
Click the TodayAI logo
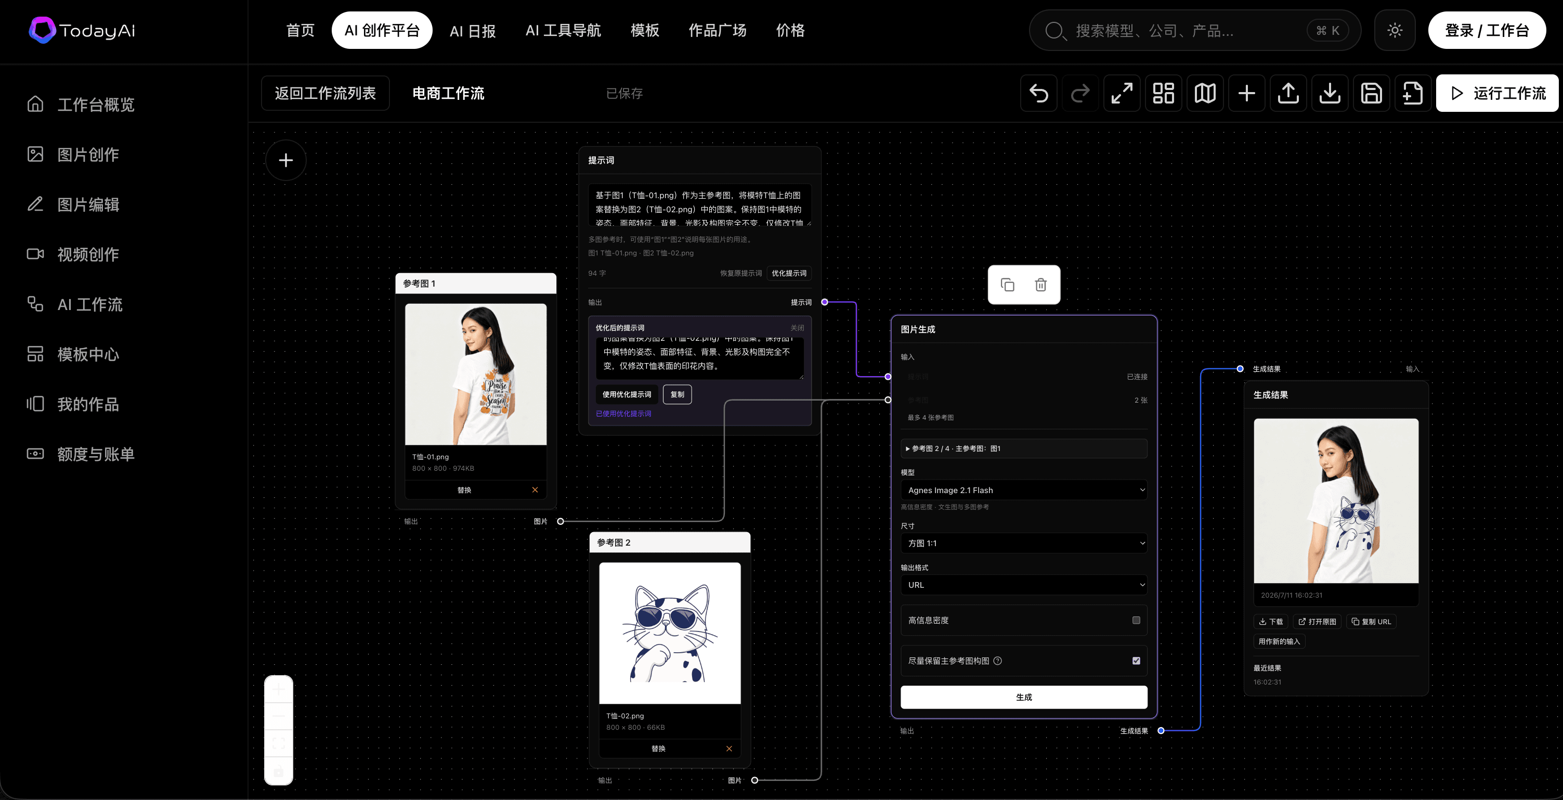click(x=83, y=30)
